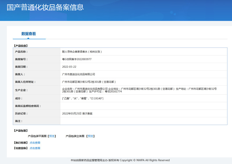
Task: Open the 数据查看 tab
Action: pos(29,34)
